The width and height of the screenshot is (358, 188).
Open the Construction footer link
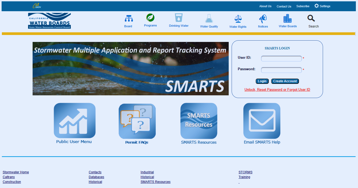pos(12,182)
